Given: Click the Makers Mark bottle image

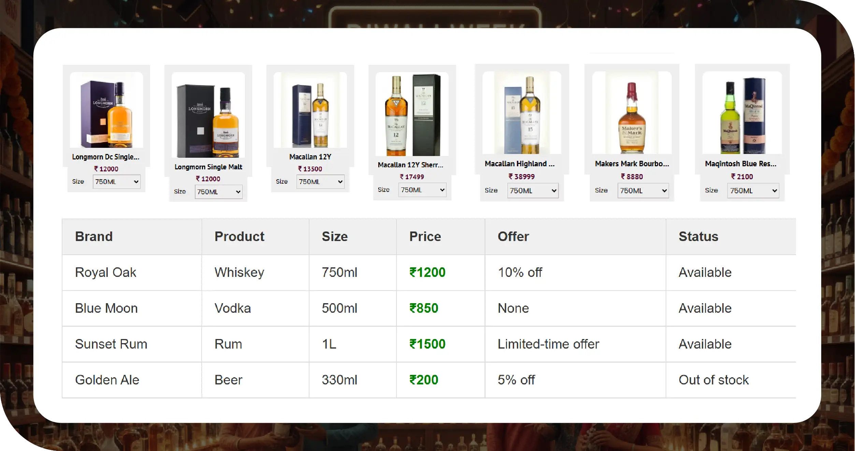Looking at the screenshot, I should coord(631,113).
